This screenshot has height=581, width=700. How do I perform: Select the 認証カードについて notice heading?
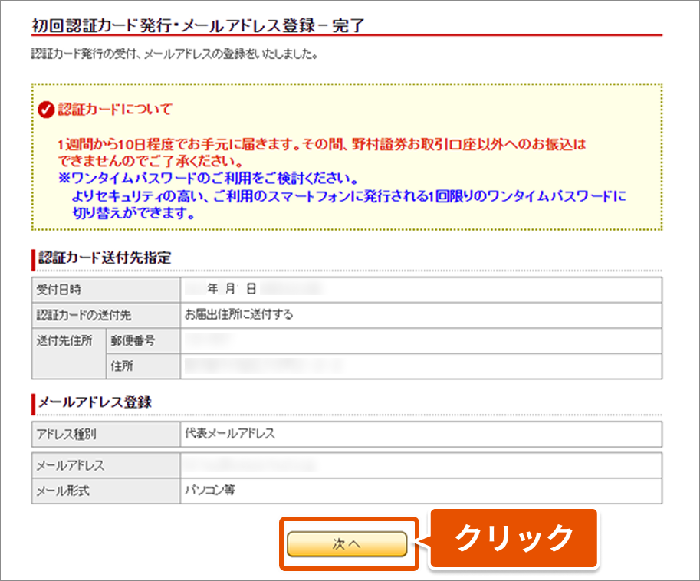[115, 110]
